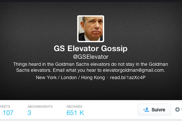Open the gear settings icon
The height and width of the screenshot is (121, 182).
pyautogui.click(x=177, y=110)
